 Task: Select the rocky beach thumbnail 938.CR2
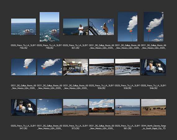tap(128, 67)
